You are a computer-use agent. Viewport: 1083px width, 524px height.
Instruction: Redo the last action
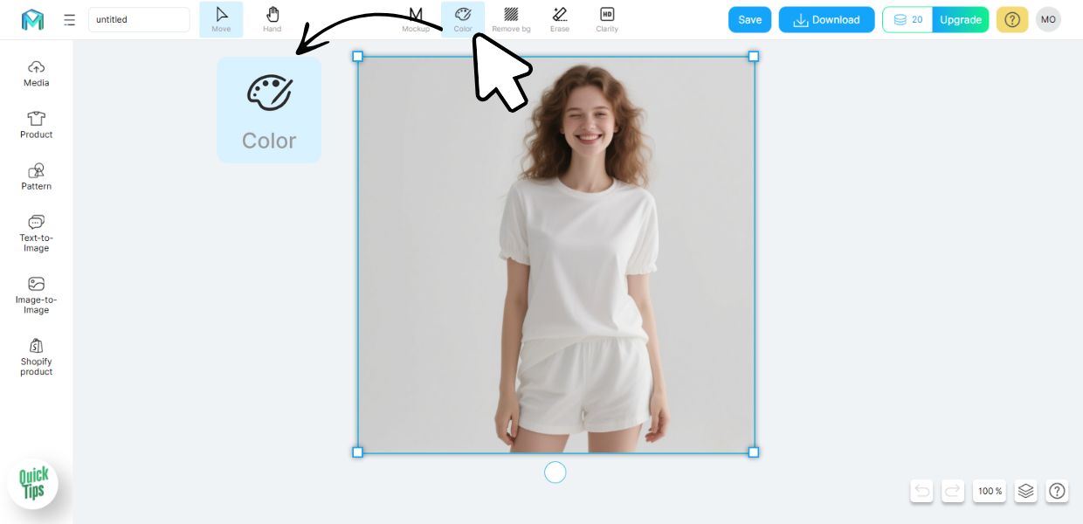(953, 491)
